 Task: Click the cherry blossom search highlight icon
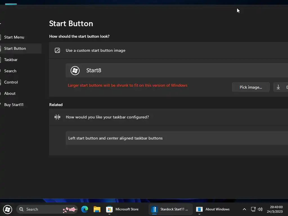point(70,210)
